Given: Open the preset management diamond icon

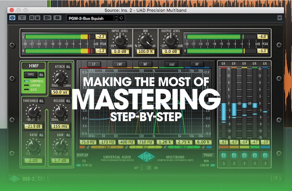Looking at the screenshot, I should pyautogui.click(x=122, y=18).
